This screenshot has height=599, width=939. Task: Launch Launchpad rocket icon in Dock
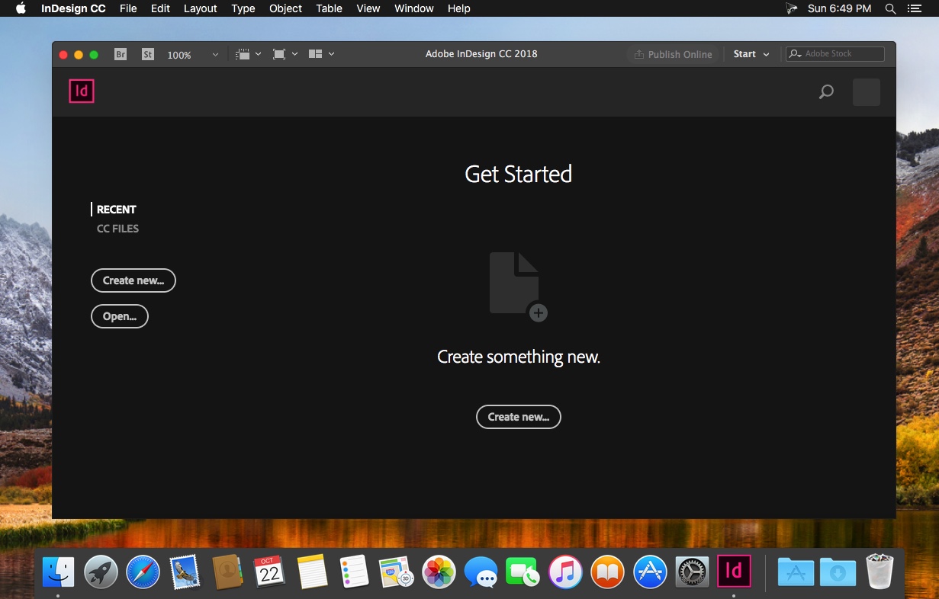[x=101, y=572]
